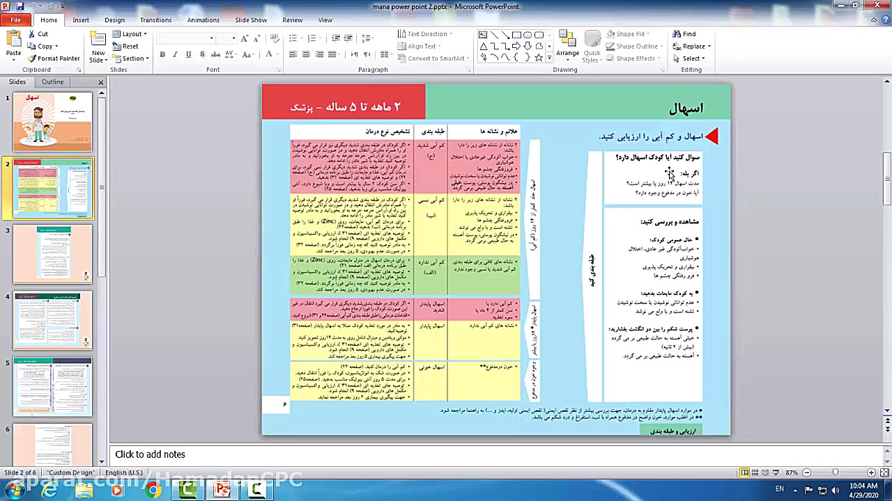Click the Increase Font Size icon
This screenshot has height=501, width=892.
click(245, 38)
